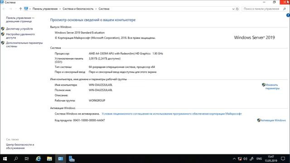Click the Back navigation arrow
Image resolution: width=290 pixels, height=163 pixels.
tap(4, 9)
